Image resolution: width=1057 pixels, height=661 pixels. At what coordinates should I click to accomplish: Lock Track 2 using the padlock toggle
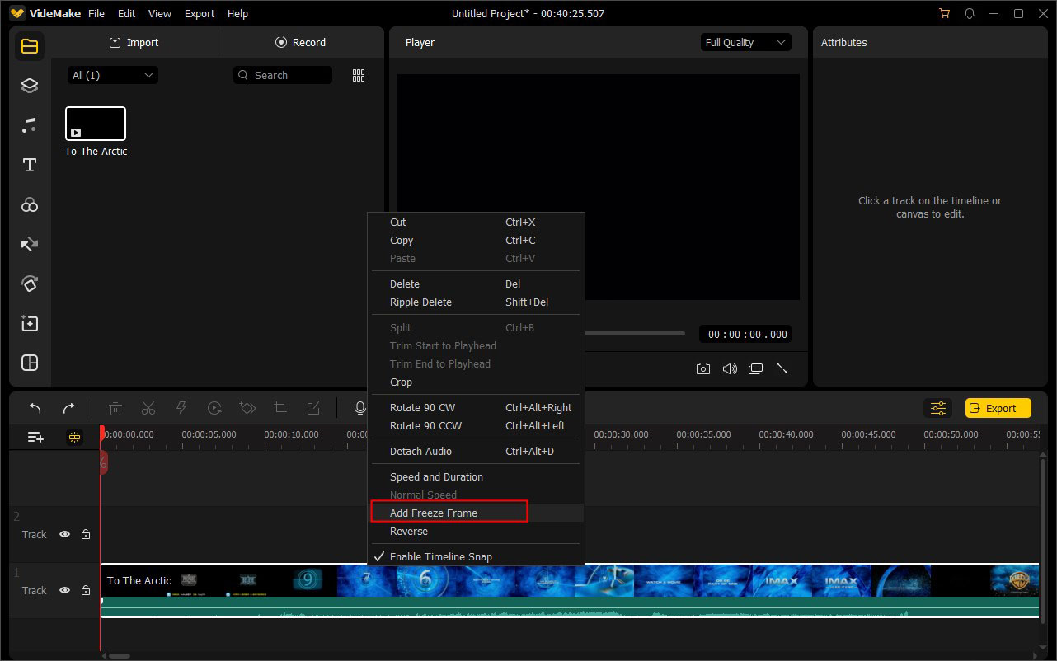click(x=85, y=534)
